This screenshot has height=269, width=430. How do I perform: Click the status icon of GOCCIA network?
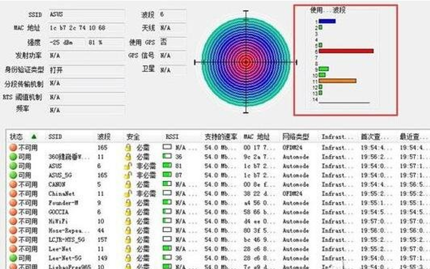tap(13, 212)
